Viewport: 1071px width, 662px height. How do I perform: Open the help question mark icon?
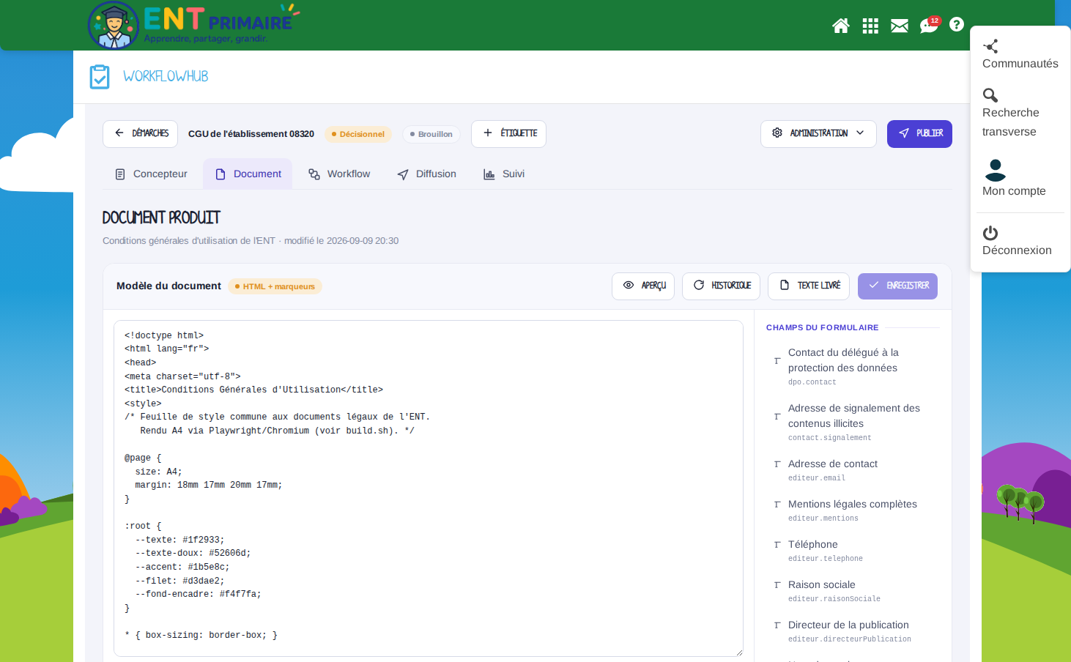click(x=957, y=24)
